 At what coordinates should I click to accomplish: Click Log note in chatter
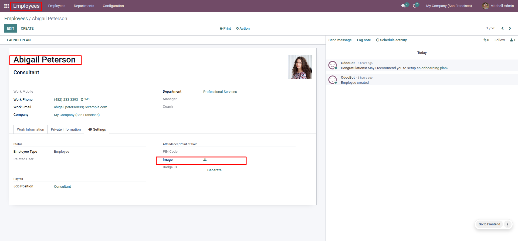[x=364, y=40]
